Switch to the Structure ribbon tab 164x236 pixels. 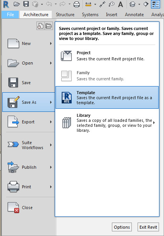[x=65, y=15]
